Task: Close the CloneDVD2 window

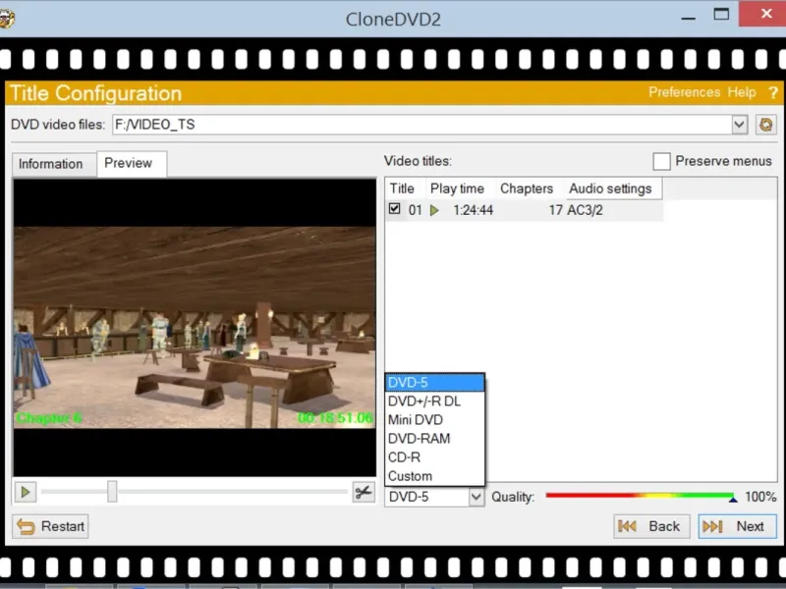Action: 764,14
